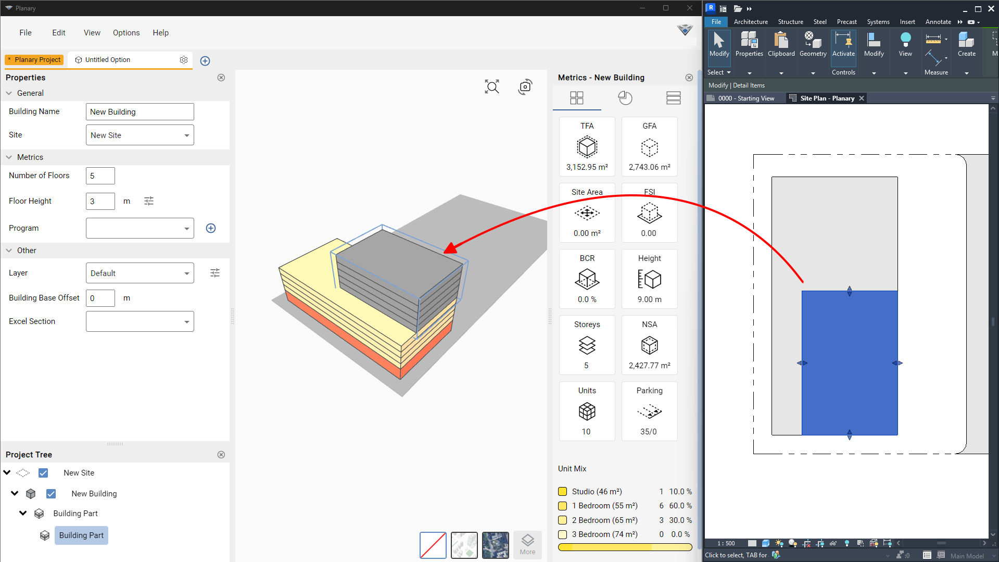999x562 pixels.
Task: Open the Layer dropdown showing Default
Action: pyautogui.click(x=140, y=273)
